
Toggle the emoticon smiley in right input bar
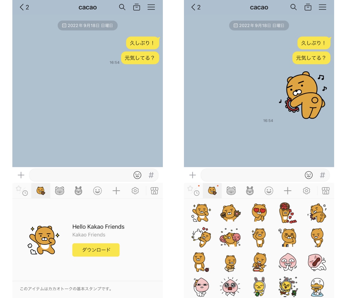pos(308,175)
